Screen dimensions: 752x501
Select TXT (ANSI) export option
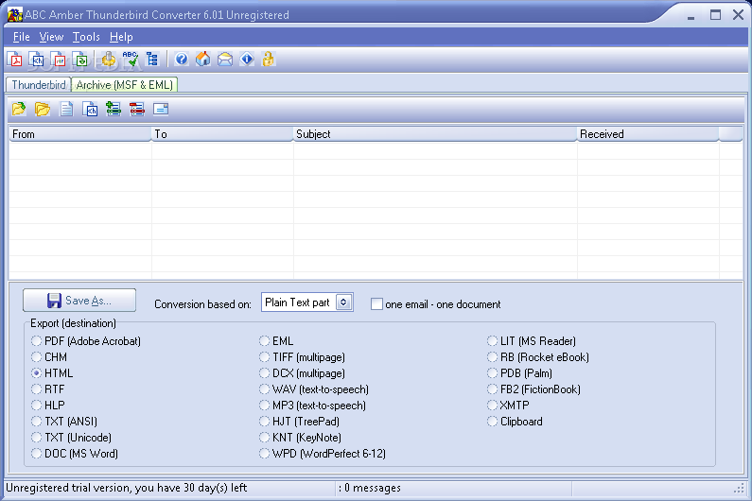pyautogui.click(x=64, y=422)
